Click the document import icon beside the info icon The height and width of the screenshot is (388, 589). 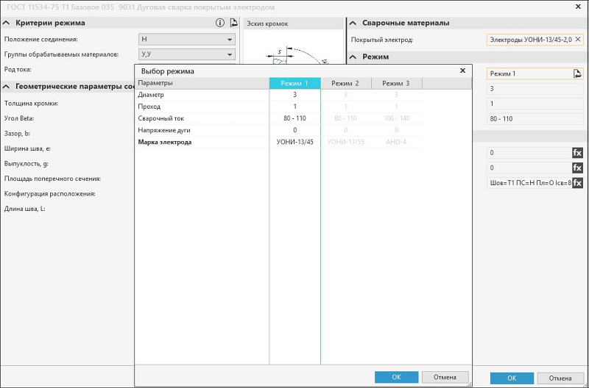[233, 23]
